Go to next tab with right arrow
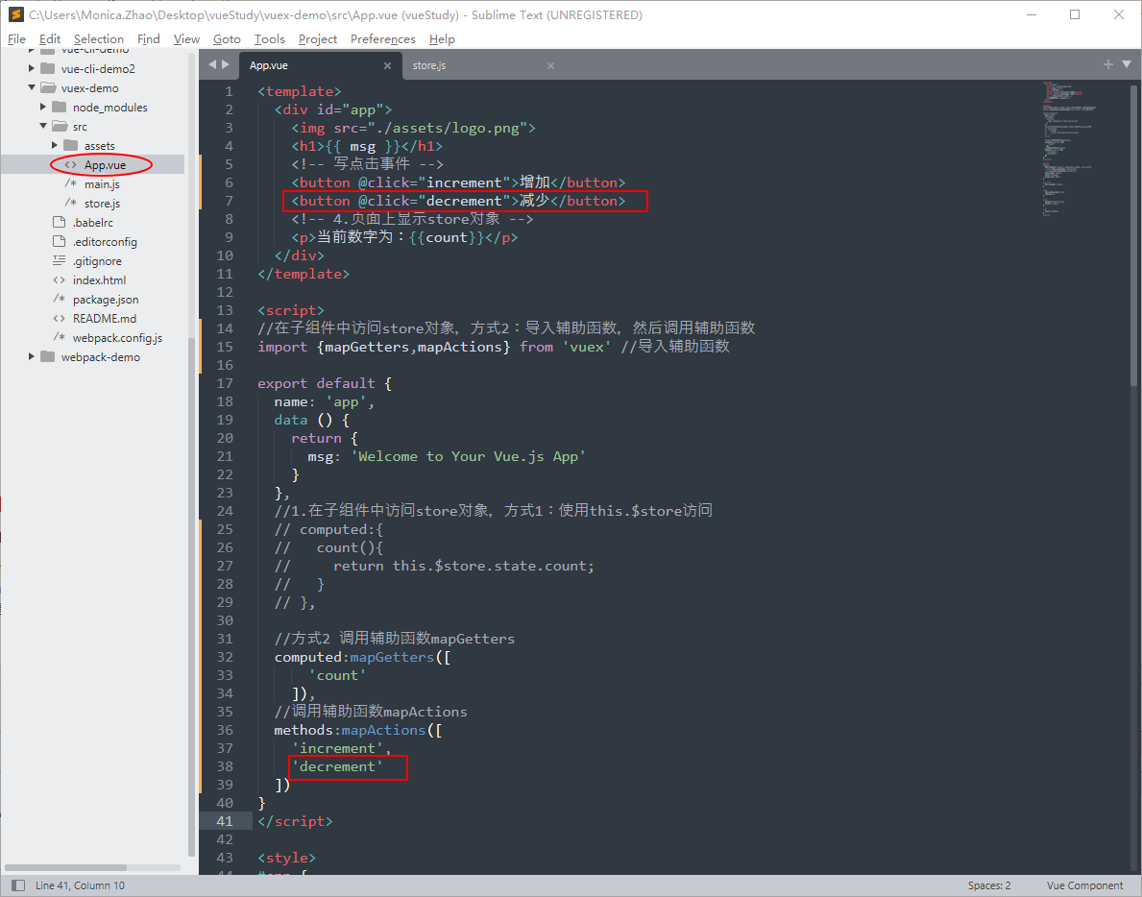Viewport: 1142px width, 897px height. coord(226,64)
